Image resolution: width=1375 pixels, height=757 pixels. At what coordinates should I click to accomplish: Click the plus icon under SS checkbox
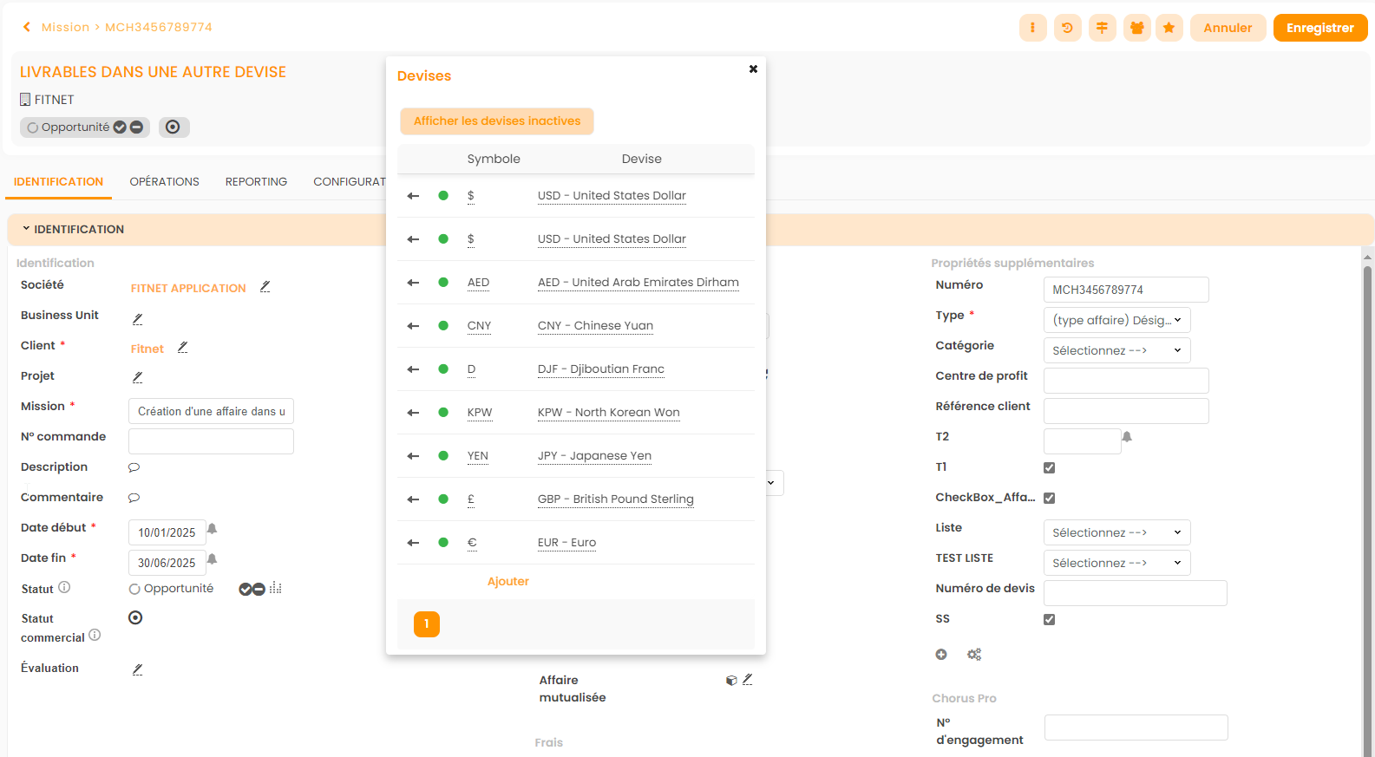click(x=941, y=655)
